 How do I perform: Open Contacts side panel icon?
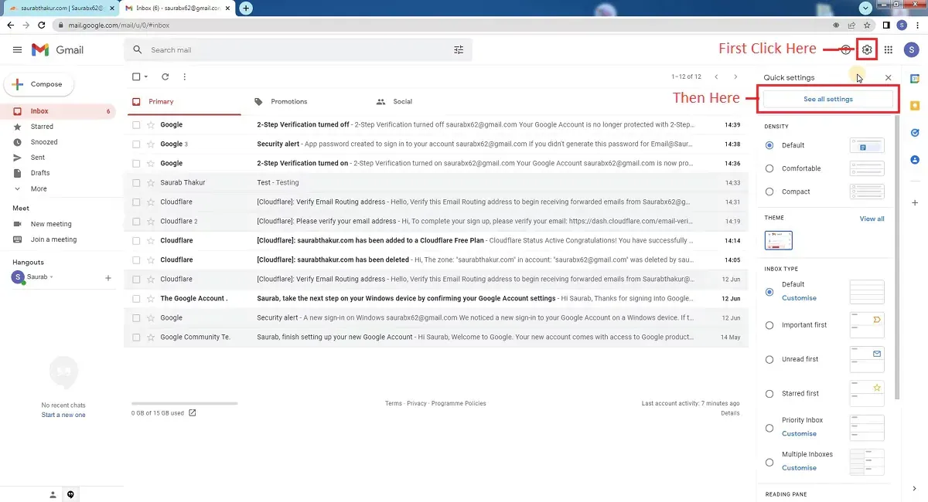pyautogui.click(x=915, y=159)
